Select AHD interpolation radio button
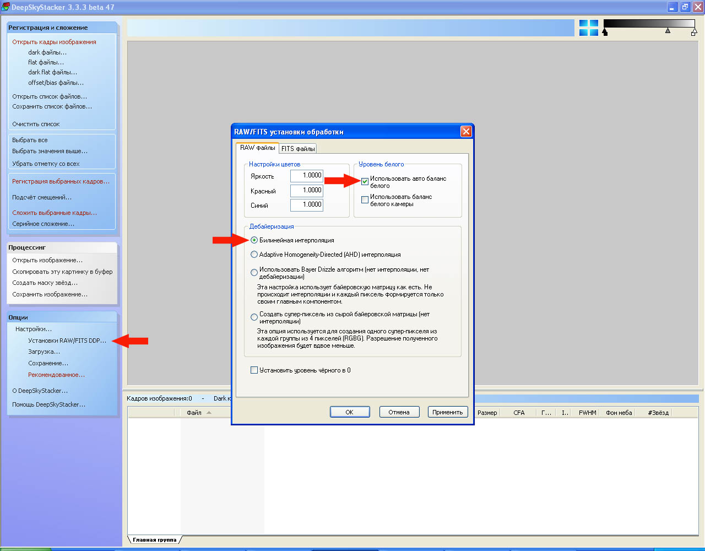Screen dimensions: 705x551 pyautogui.click(x=254, y=255)
